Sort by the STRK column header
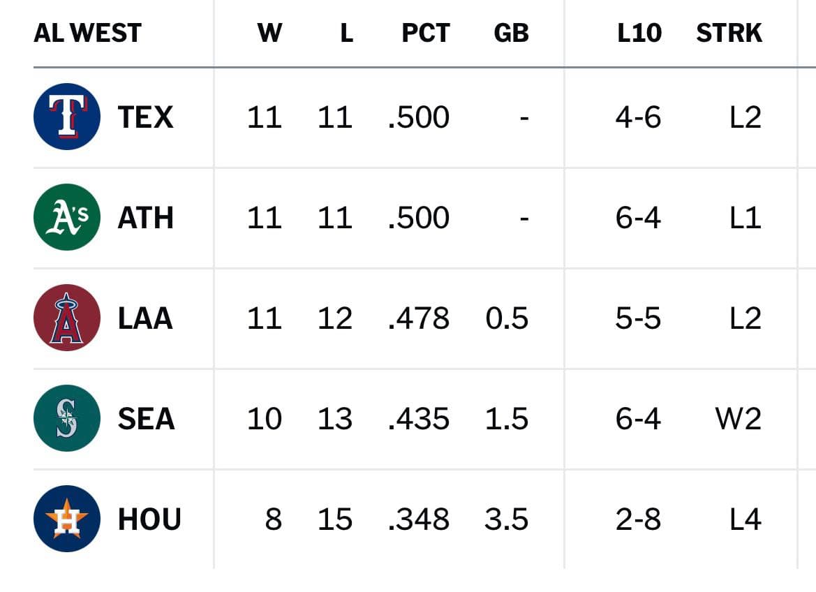The width and height of the screenshot is (816, 592). point(729,33)
